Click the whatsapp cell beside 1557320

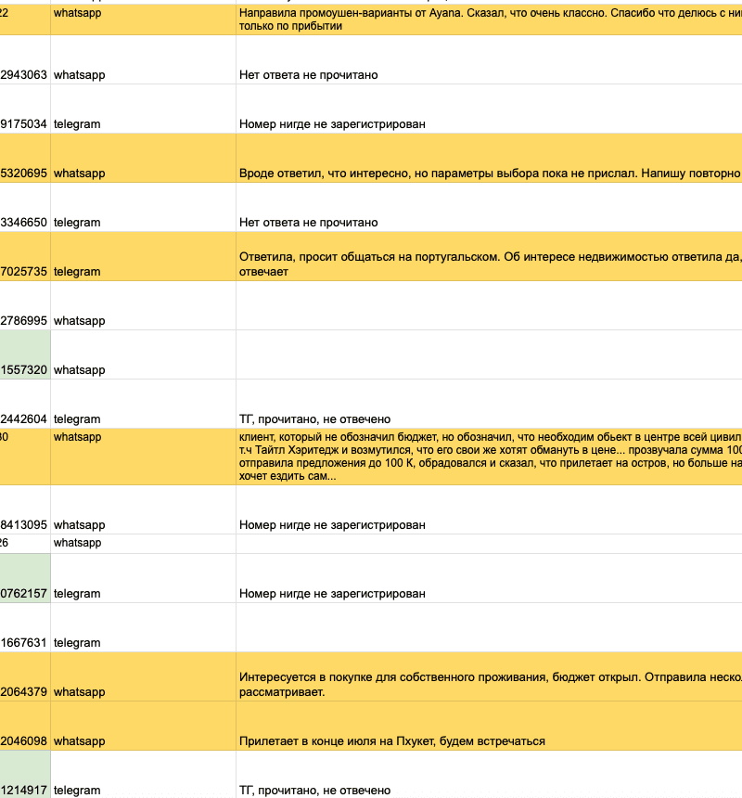(143, 354)
